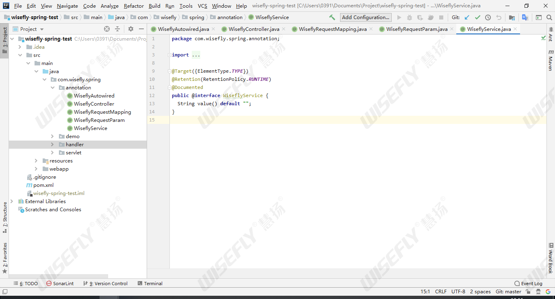Expand the servlet package
This screenshot has height=299, width=555.
pyautogui.click(x=52, y=153)
